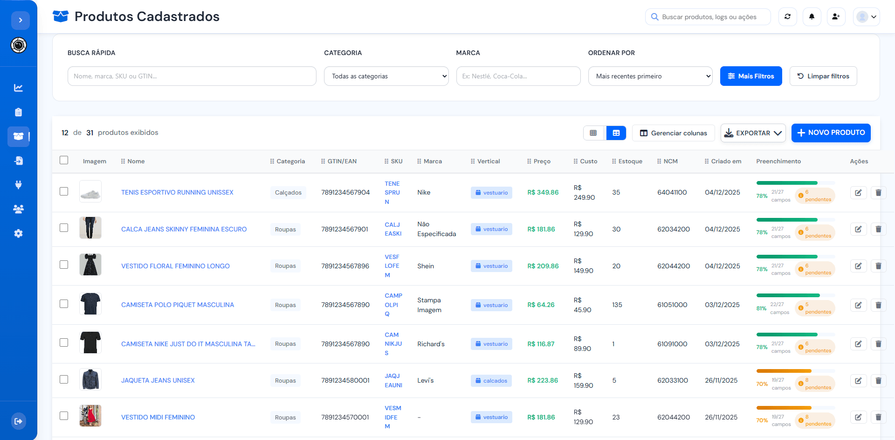Check the box for VESTIDO FLORAL FEMININO LONGO
The width and height of the screenshot is (895, 440).
click(64, 265)
